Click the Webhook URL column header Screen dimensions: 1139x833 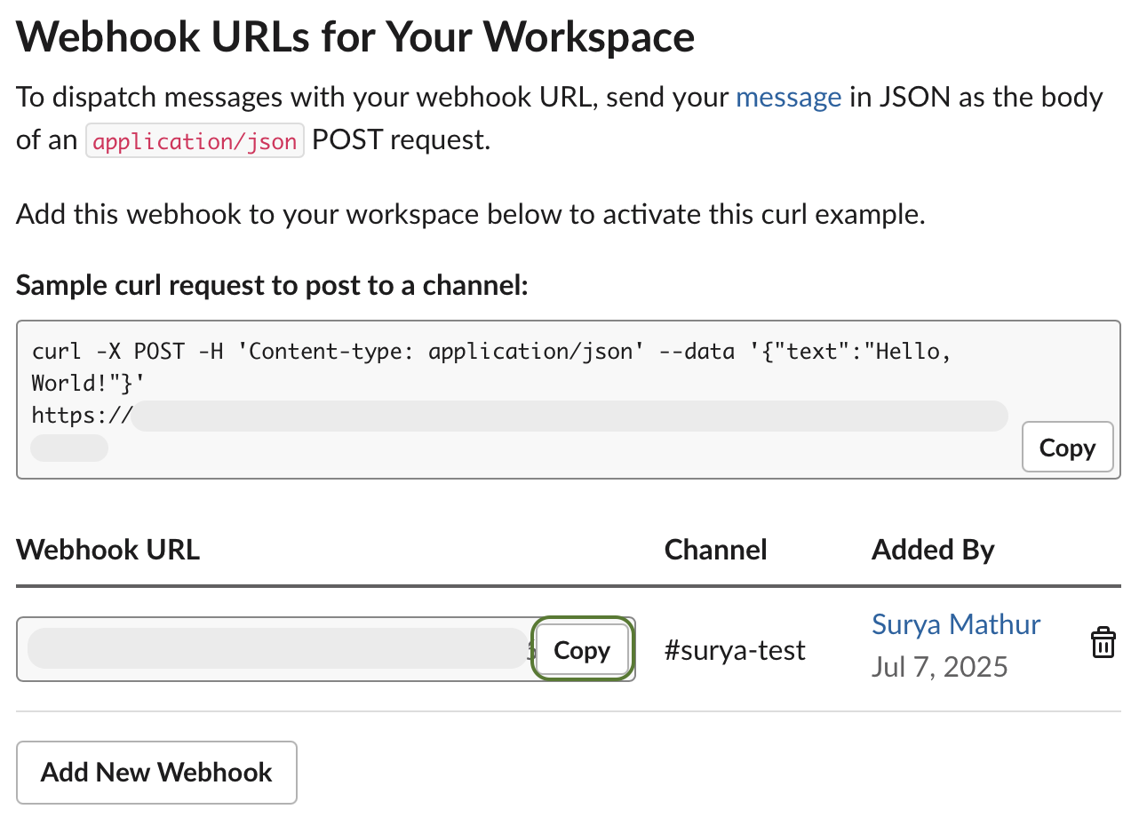click(x=108, y=550)
